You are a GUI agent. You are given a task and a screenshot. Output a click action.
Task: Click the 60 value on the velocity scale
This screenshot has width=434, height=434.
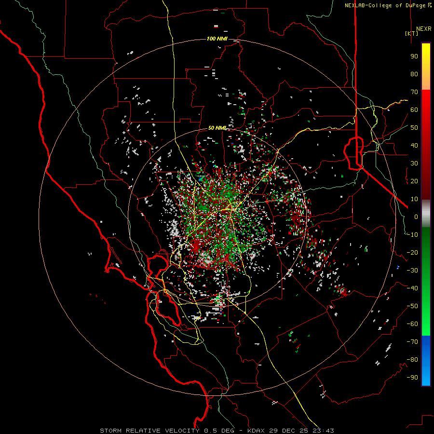[414, 110]
